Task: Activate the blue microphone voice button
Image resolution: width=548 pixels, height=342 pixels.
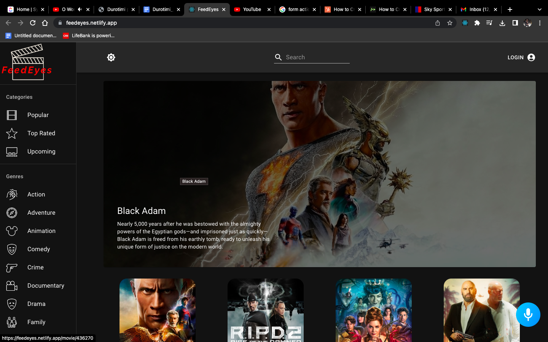Action: coord(528,315)
